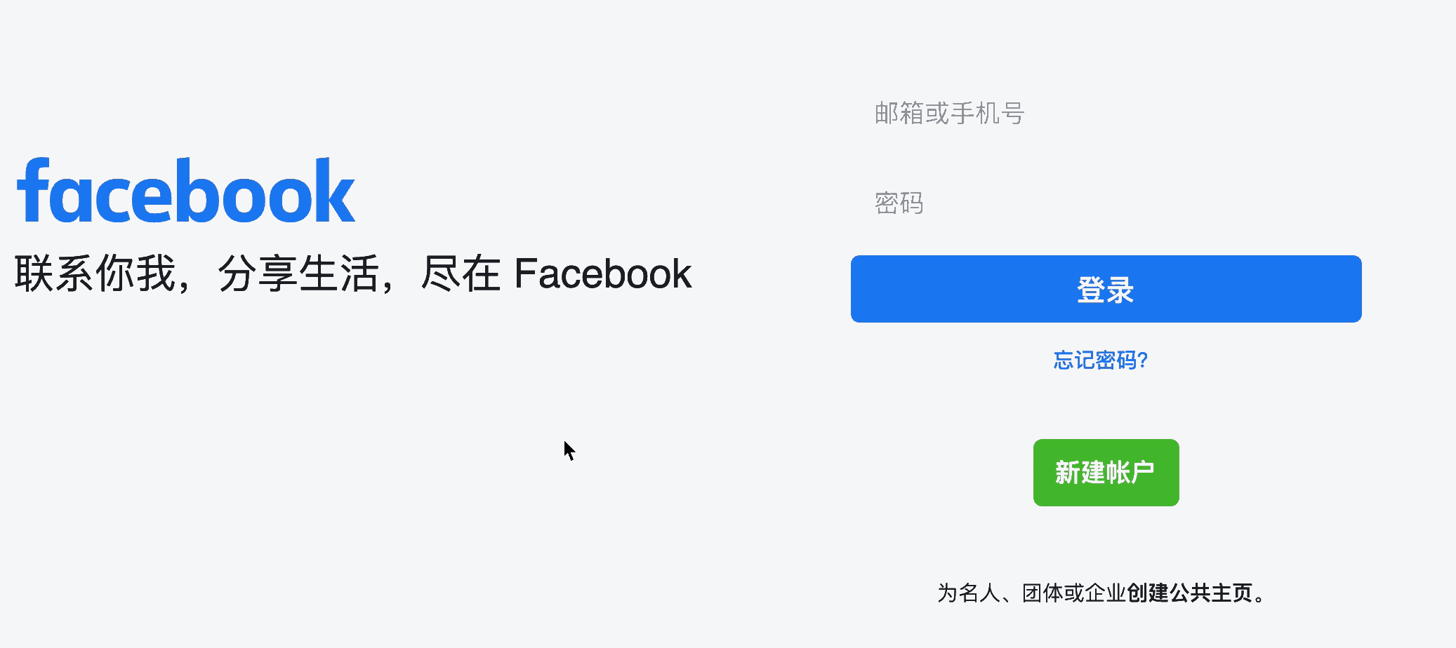Click the word Facebook in the tagline

coord(603,274)
